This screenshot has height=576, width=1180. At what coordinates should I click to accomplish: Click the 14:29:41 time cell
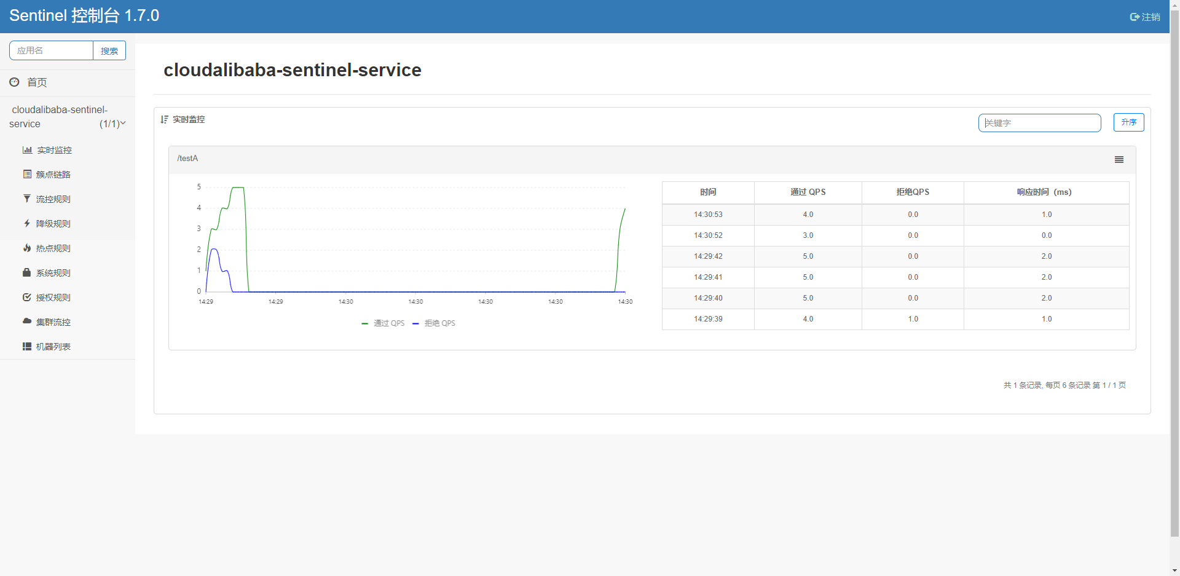[x=708, y=277]
